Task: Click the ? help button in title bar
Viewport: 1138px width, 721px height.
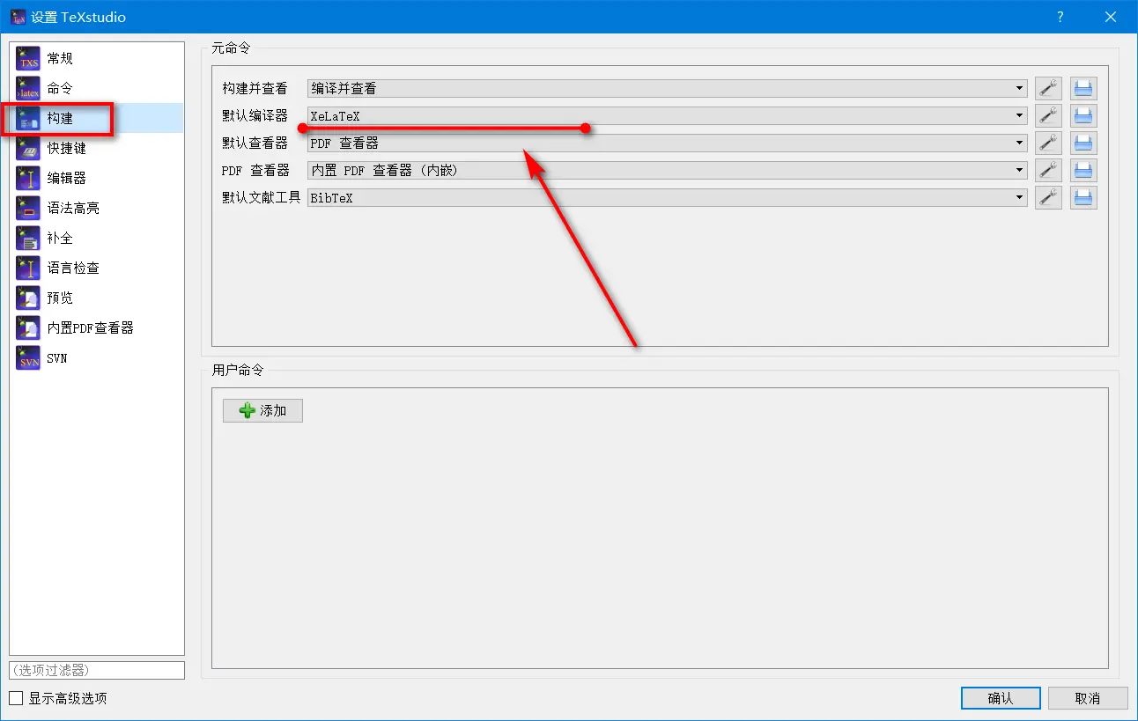Action: (x=1060, y=17)
